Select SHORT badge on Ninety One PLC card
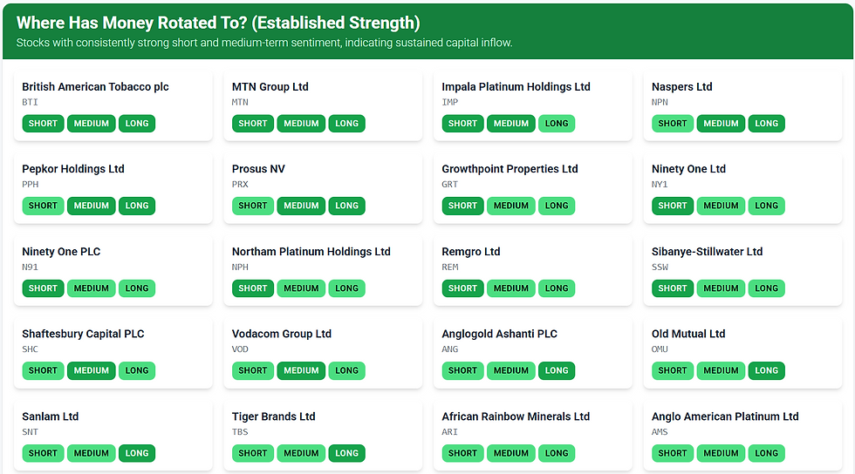This screenshot has height=474, width=855. (x=43, y=288)
